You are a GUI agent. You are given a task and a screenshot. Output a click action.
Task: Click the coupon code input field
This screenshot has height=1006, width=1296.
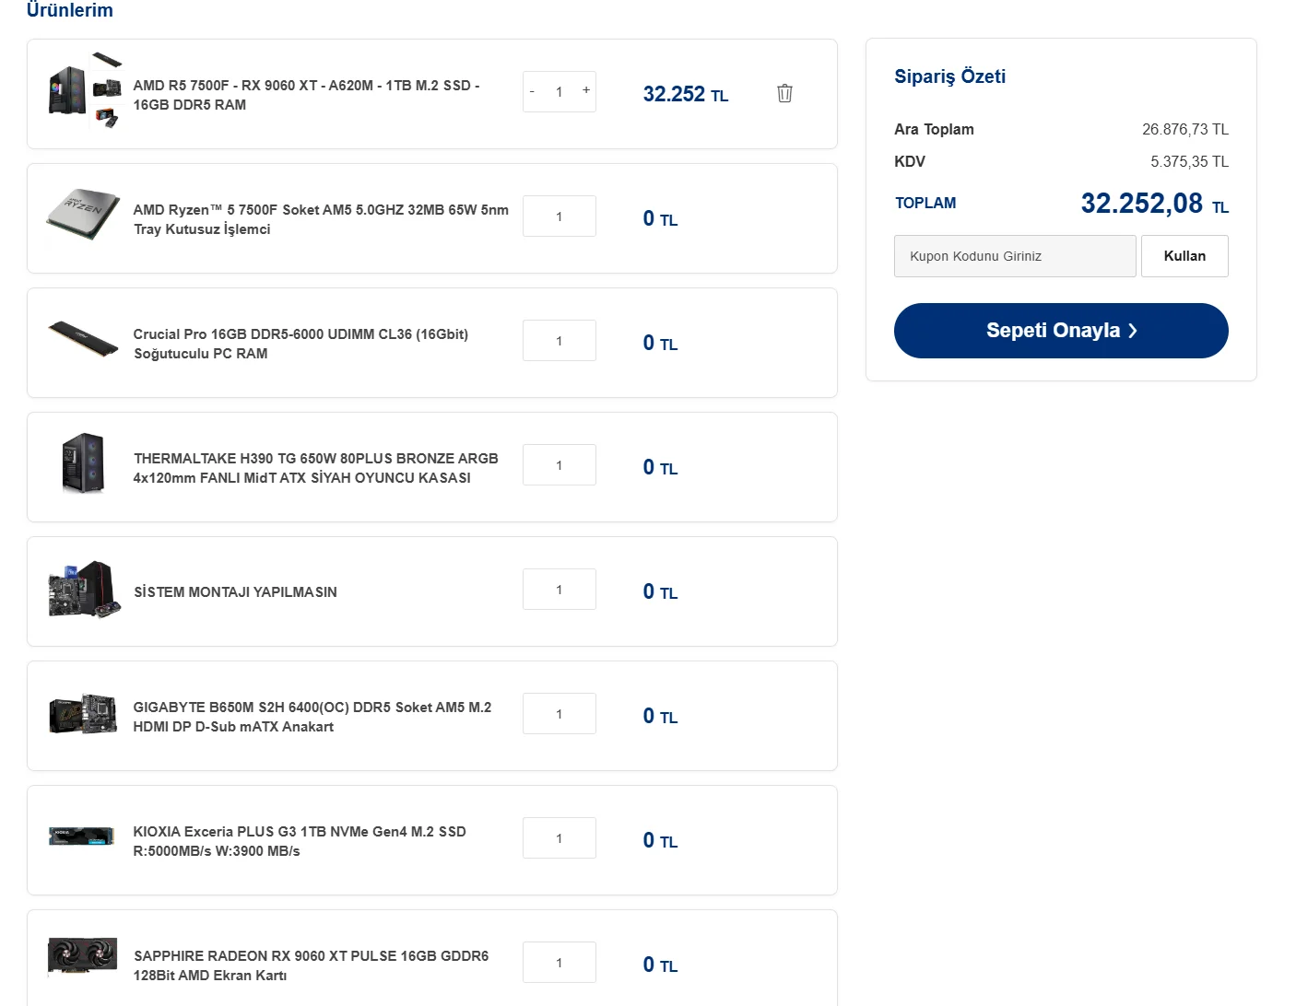point(1014,256)
